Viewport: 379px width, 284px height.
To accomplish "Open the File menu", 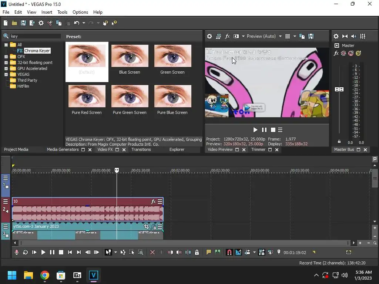I will (x=6, y=12).
